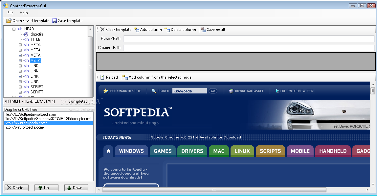Image resolution: width=377 pixels, height=196 pixels.
Task: Click the browser horizontal scrollbar thumb
Action: point(214,190)
